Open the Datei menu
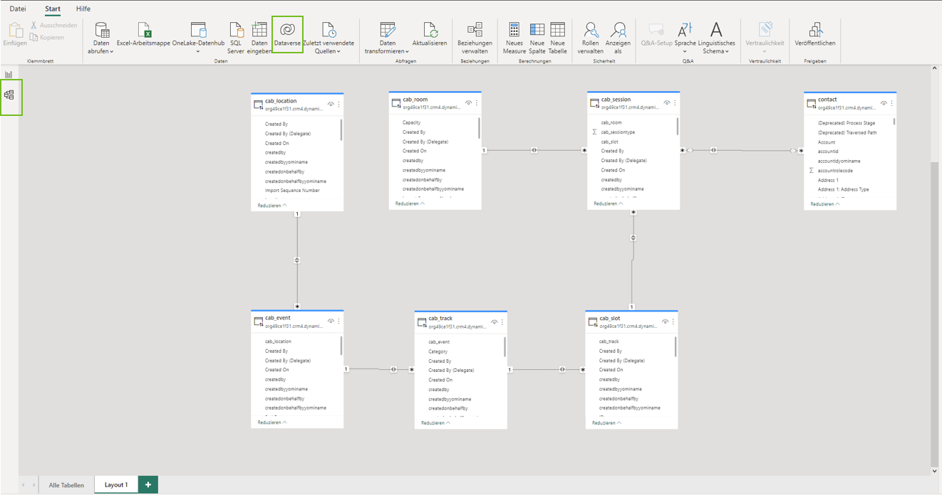Viewport: 942px width, 495px height. pos(18,9)
